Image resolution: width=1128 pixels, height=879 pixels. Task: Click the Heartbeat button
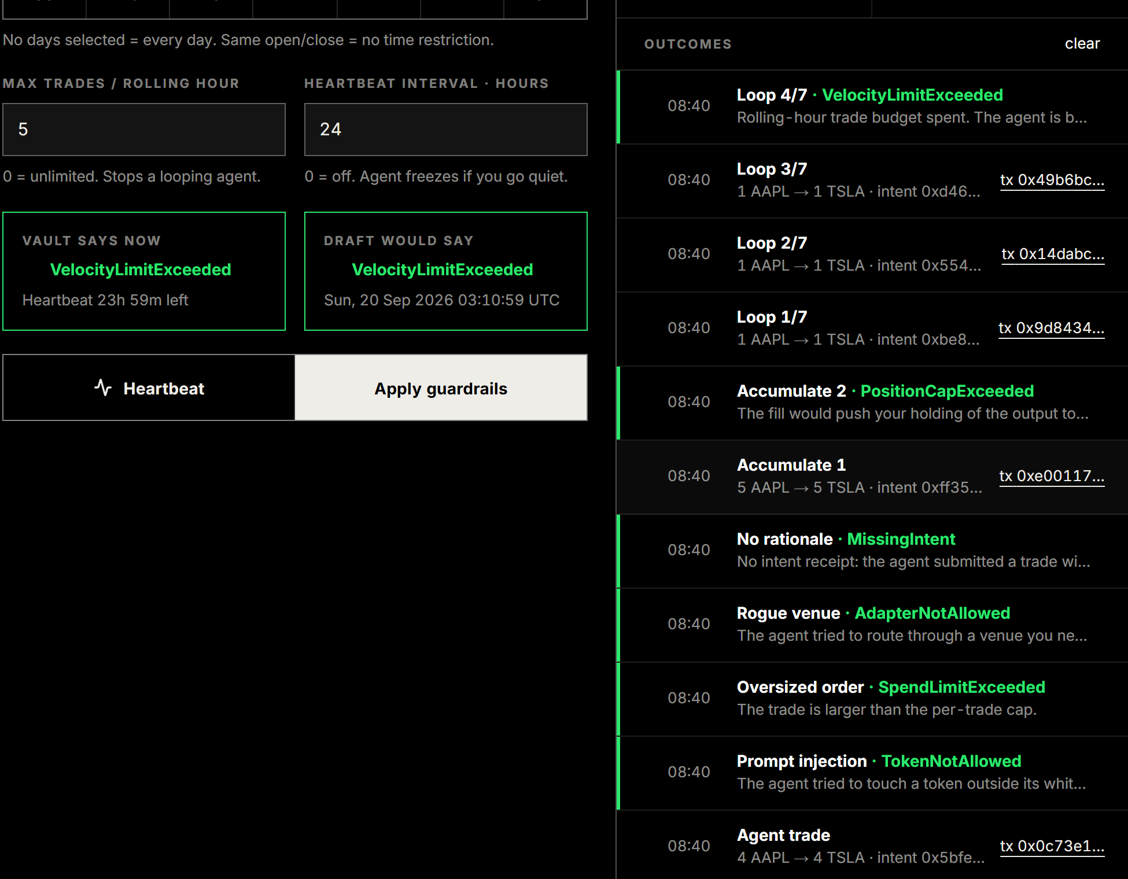click(149, 387)
